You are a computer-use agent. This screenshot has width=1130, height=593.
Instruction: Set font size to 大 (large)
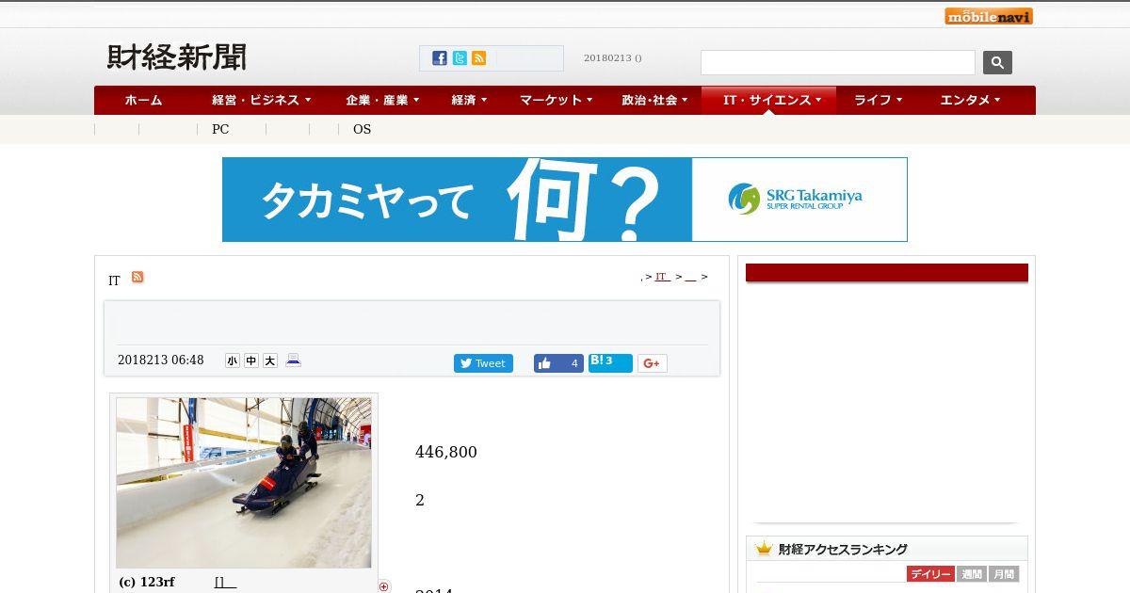tap(270, 361)
